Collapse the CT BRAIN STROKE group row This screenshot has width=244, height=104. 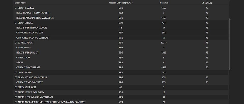pyautogui.click(x=121, y=23)
